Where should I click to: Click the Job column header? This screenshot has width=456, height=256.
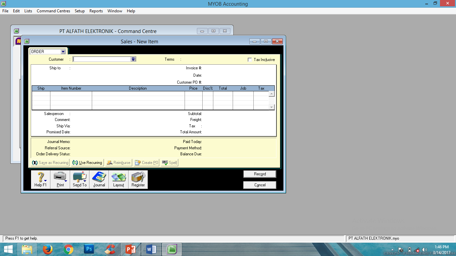click(243, 88)
